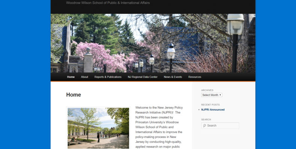The height and width of the screenshot is (149, 296).
Task: Go to the About page
Action: [84, 77]
